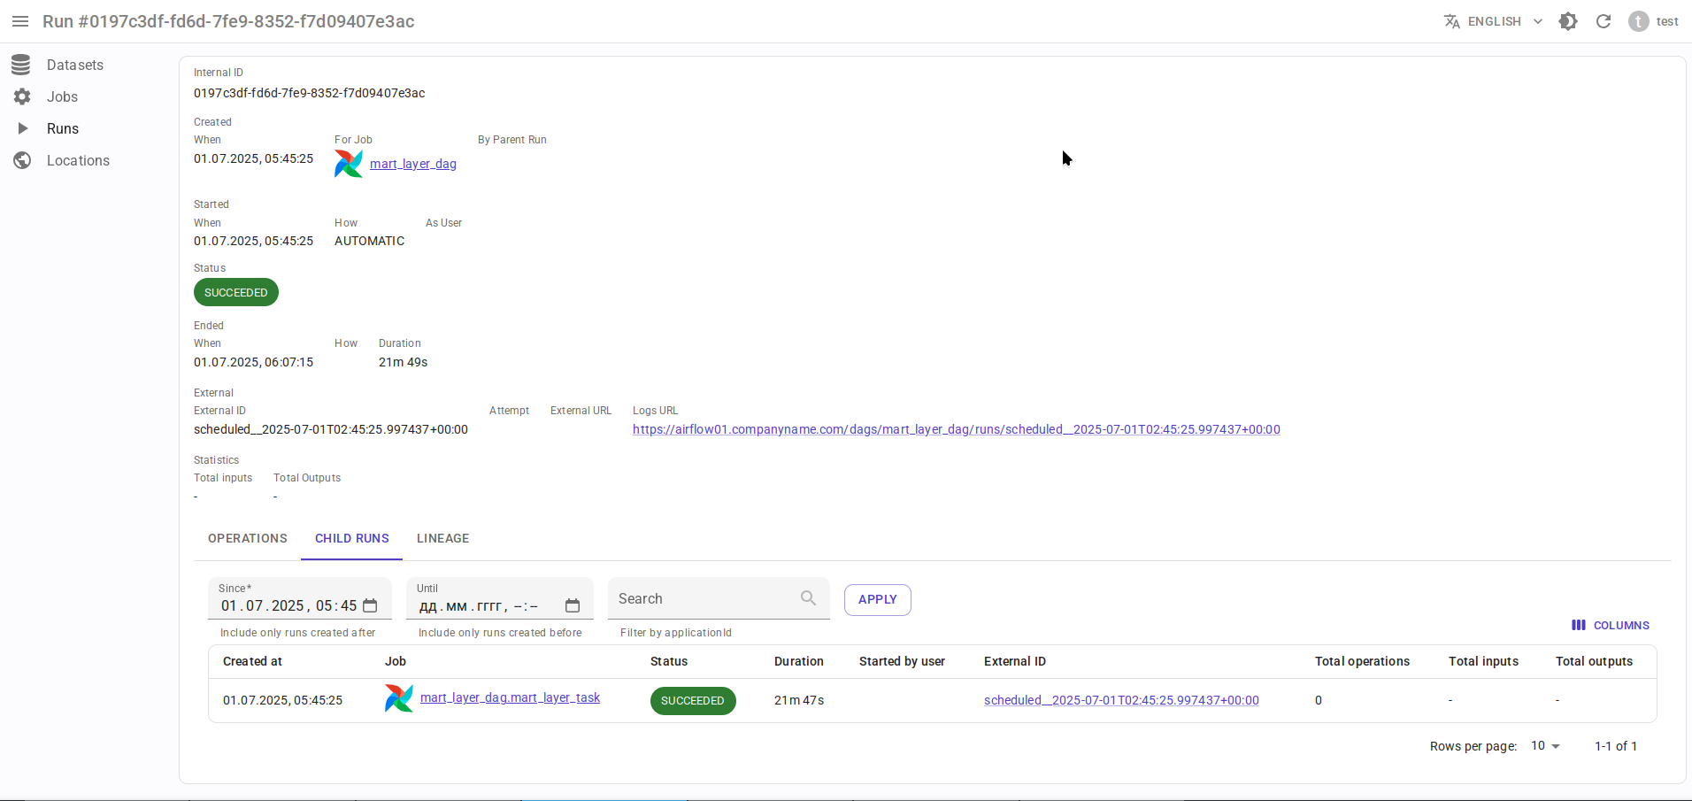1692x801 pixels.
Task: Open the airflow Logs URL link
Action: click(x=956, y=429)
